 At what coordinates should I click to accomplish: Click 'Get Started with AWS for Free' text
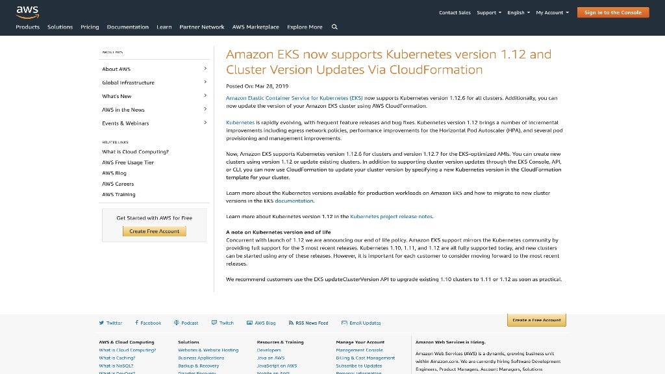[155, 218]
